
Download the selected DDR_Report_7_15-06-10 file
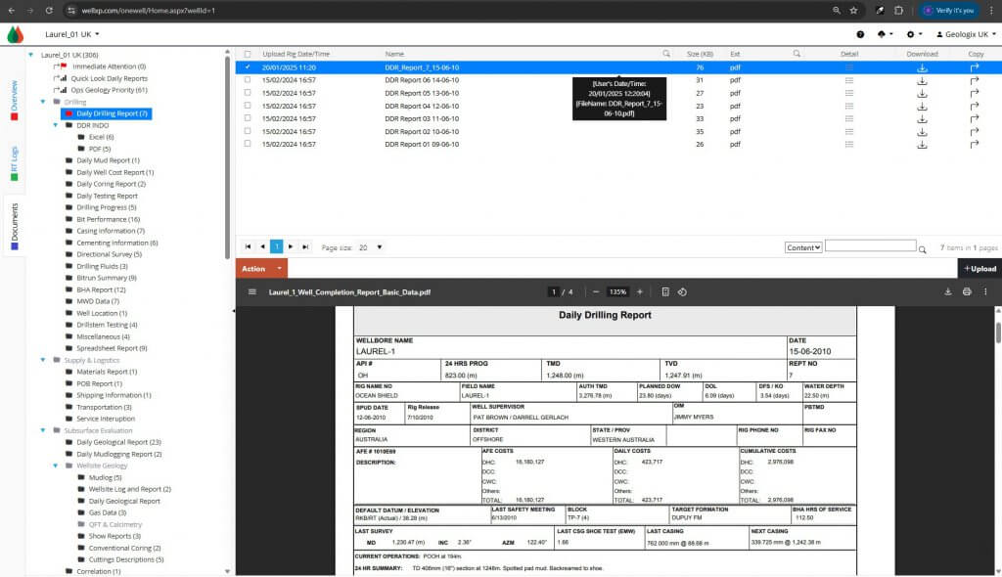coord(922,67)
